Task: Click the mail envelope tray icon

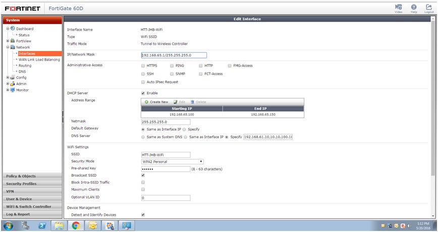Action: point(383,226)
